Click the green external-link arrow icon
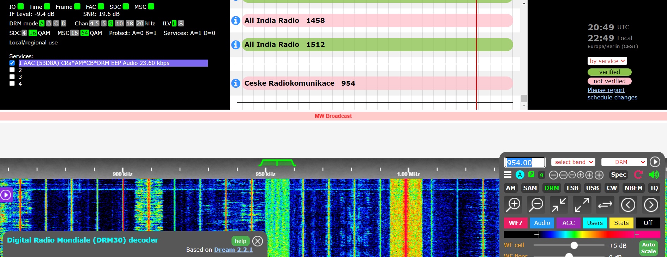 531,175
